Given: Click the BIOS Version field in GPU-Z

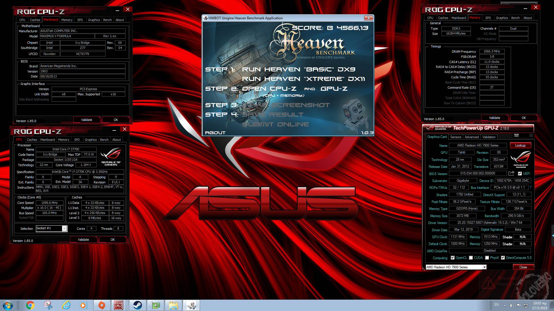Looking at the screenshot, I should point(478,173).
